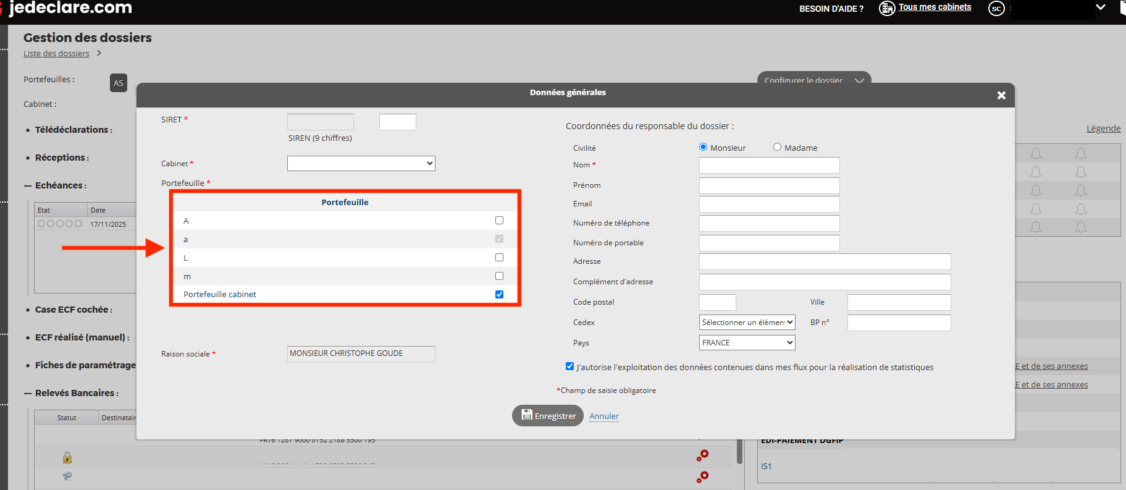Click the AS portfolio badge
Viewport: 1126px width, 490px height.
tap(119, 83)
